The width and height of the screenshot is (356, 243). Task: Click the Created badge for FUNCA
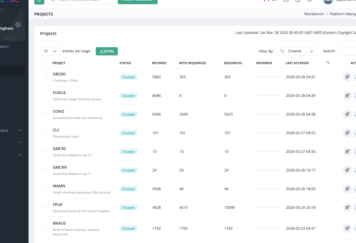129,96
